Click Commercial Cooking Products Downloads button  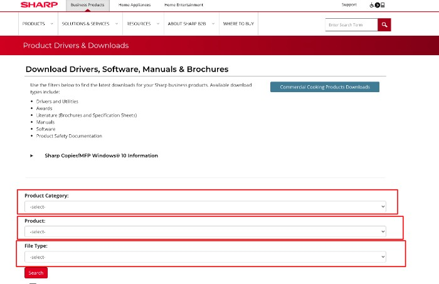click(325, 87)
